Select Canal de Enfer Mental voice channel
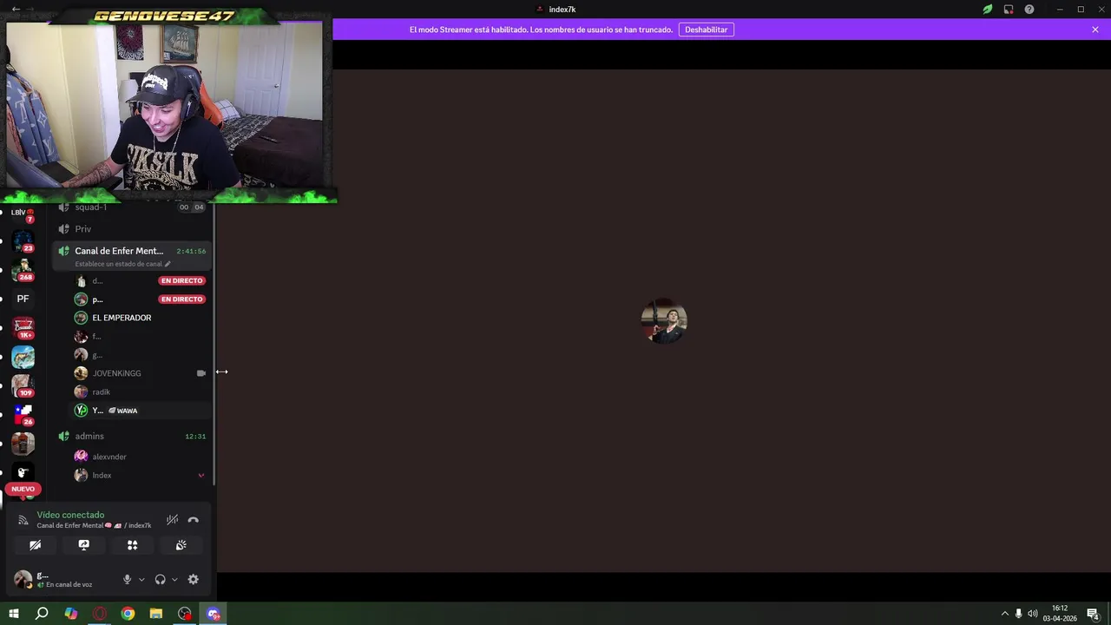The image size is (1111, 625). tap(132, 256)
